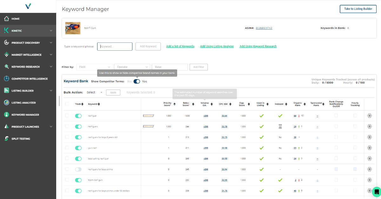Toggle tracking for 'gun nerf' keyword
The image size is (381, 199).
[x=78, y=148]
